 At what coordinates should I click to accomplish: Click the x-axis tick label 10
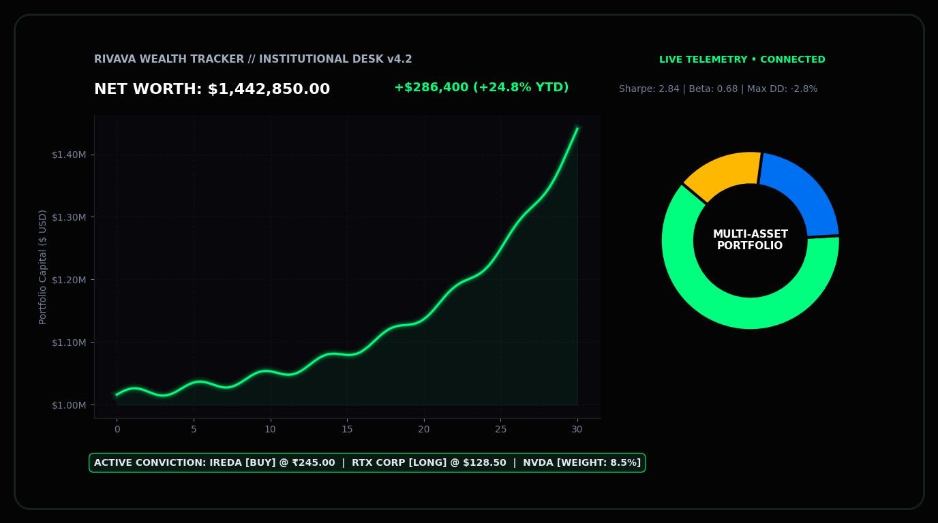click(x=270, y=429)
